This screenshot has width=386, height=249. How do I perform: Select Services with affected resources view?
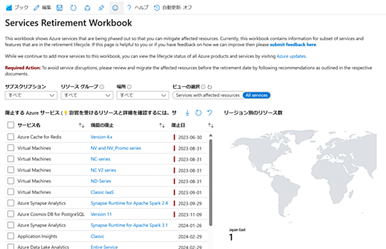point(207,95)
